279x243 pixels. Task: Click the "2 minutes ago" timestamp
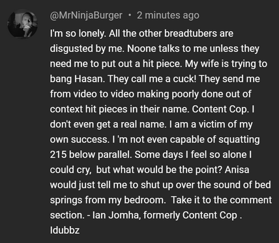pos(168,16)
